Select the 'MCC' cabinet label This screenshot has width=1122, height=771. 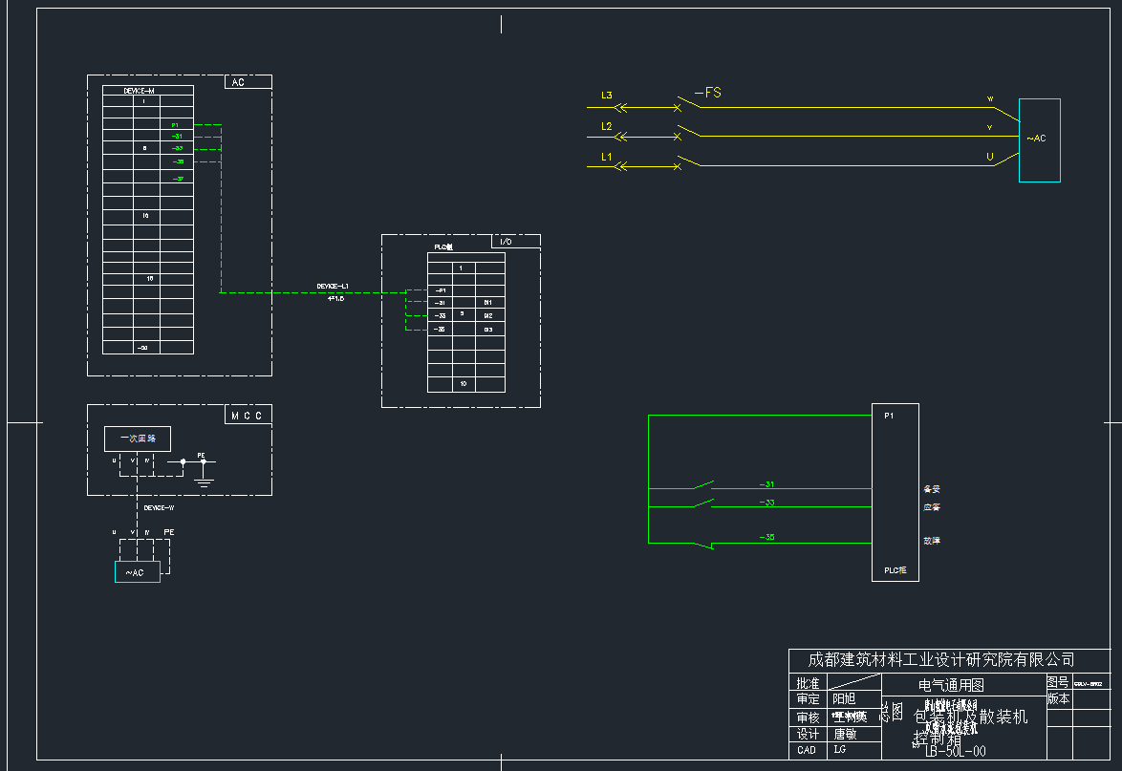(247, 416)
